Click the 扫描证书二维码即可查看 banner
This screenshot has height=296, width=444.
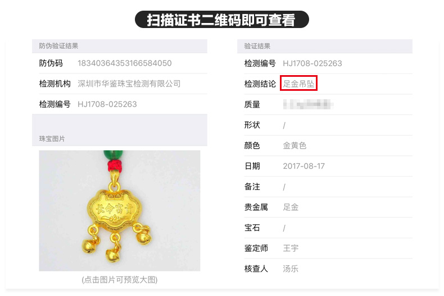click(x=221, y=20)
